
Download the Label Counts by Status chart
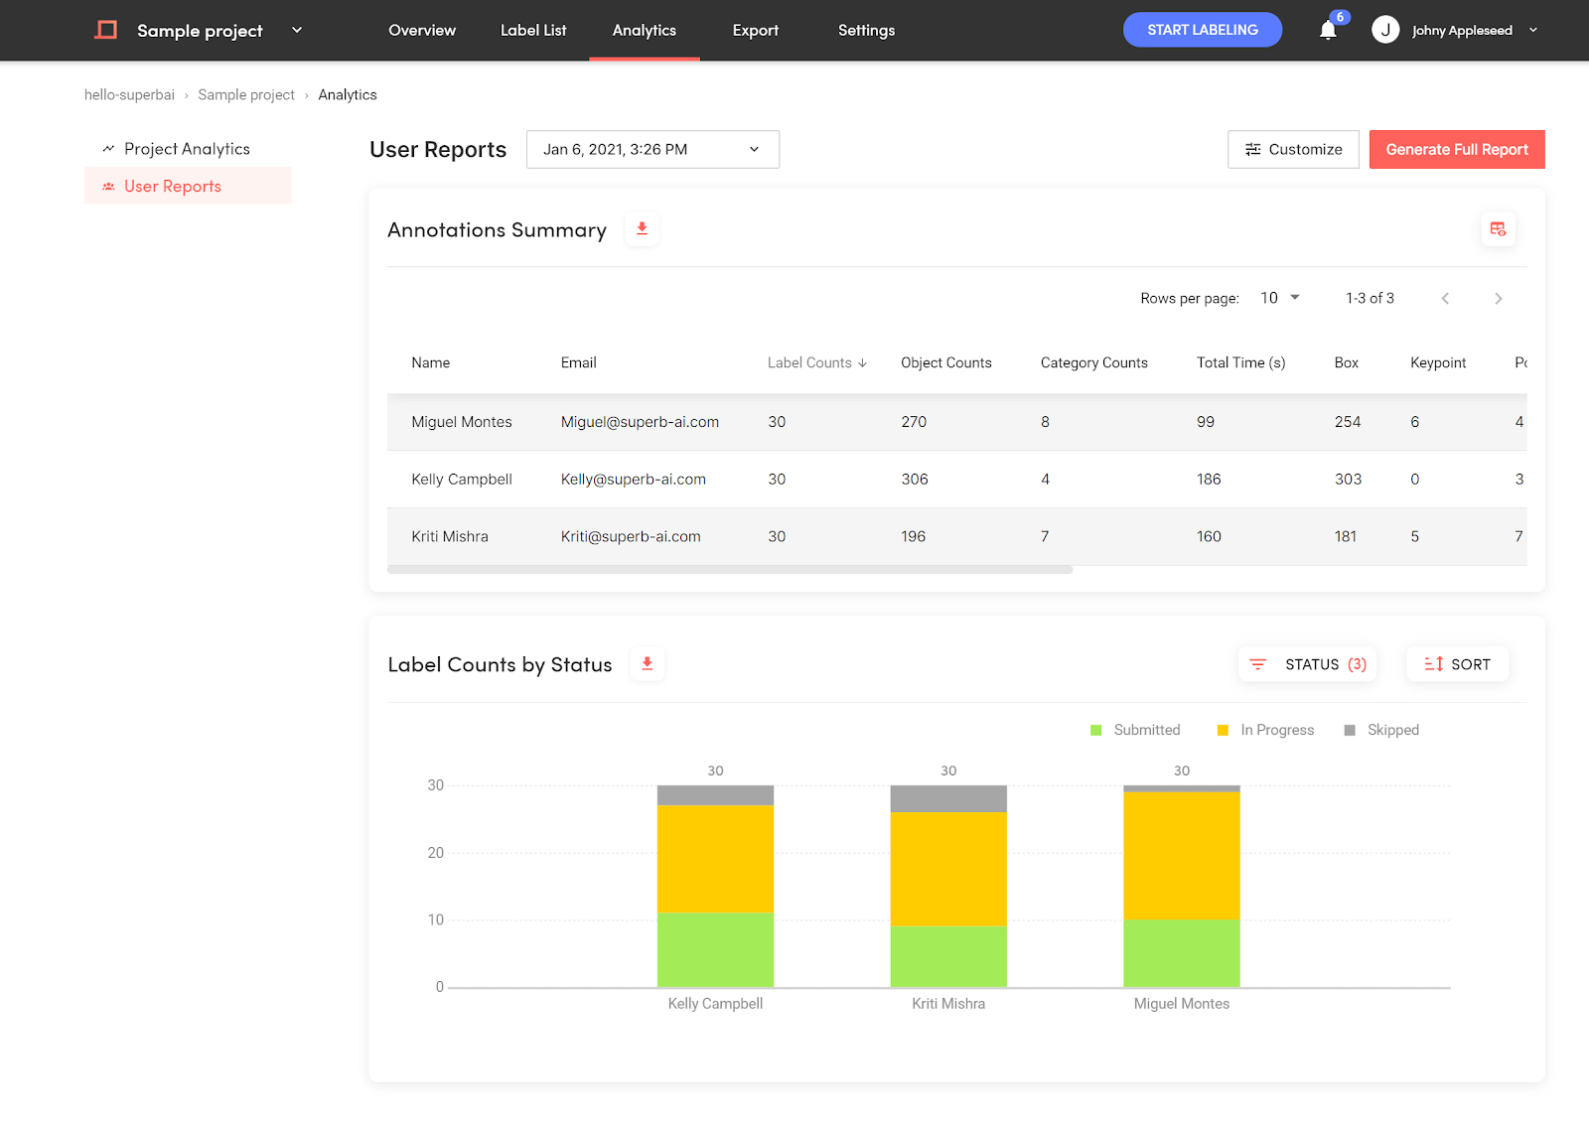coord(648,664)
